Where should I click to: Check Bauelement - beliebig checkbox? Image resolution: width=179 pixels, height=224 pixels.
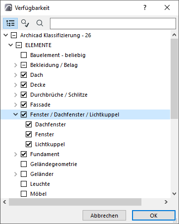pyautogui.click(x=24, y=55)
